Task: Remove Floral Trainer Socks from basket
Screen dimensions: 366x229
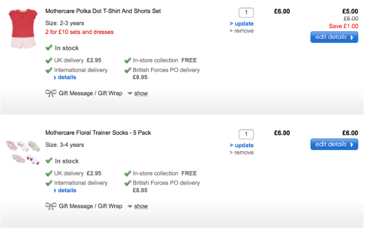Action: (244, 153)
